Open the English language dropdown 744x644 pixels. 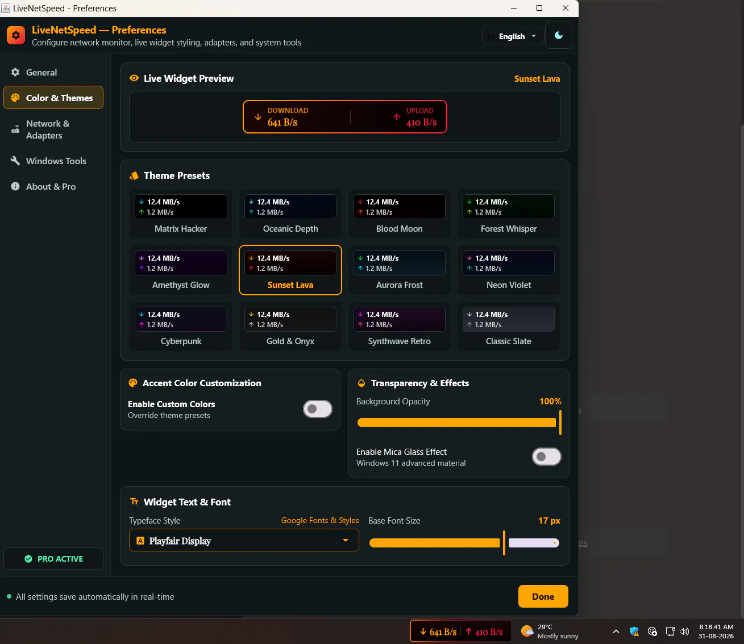coord(513,36)
